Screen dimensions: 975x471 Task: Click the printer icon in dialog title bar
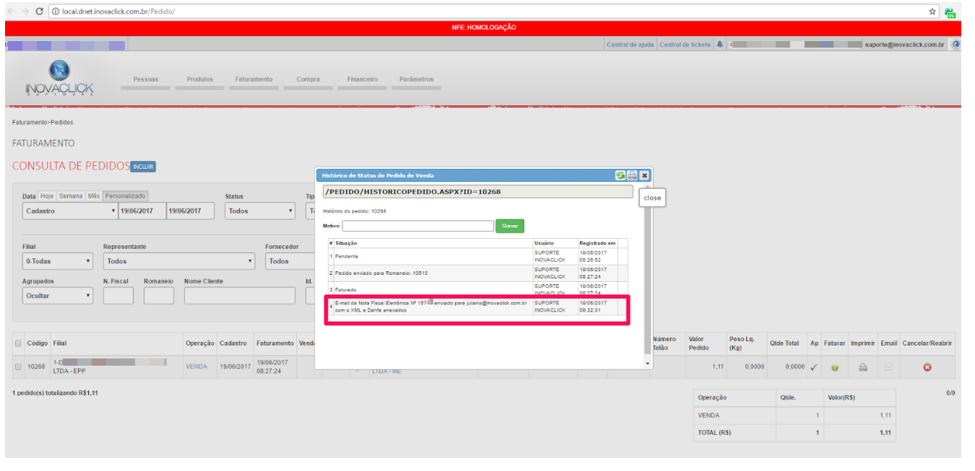click(632, 175)
